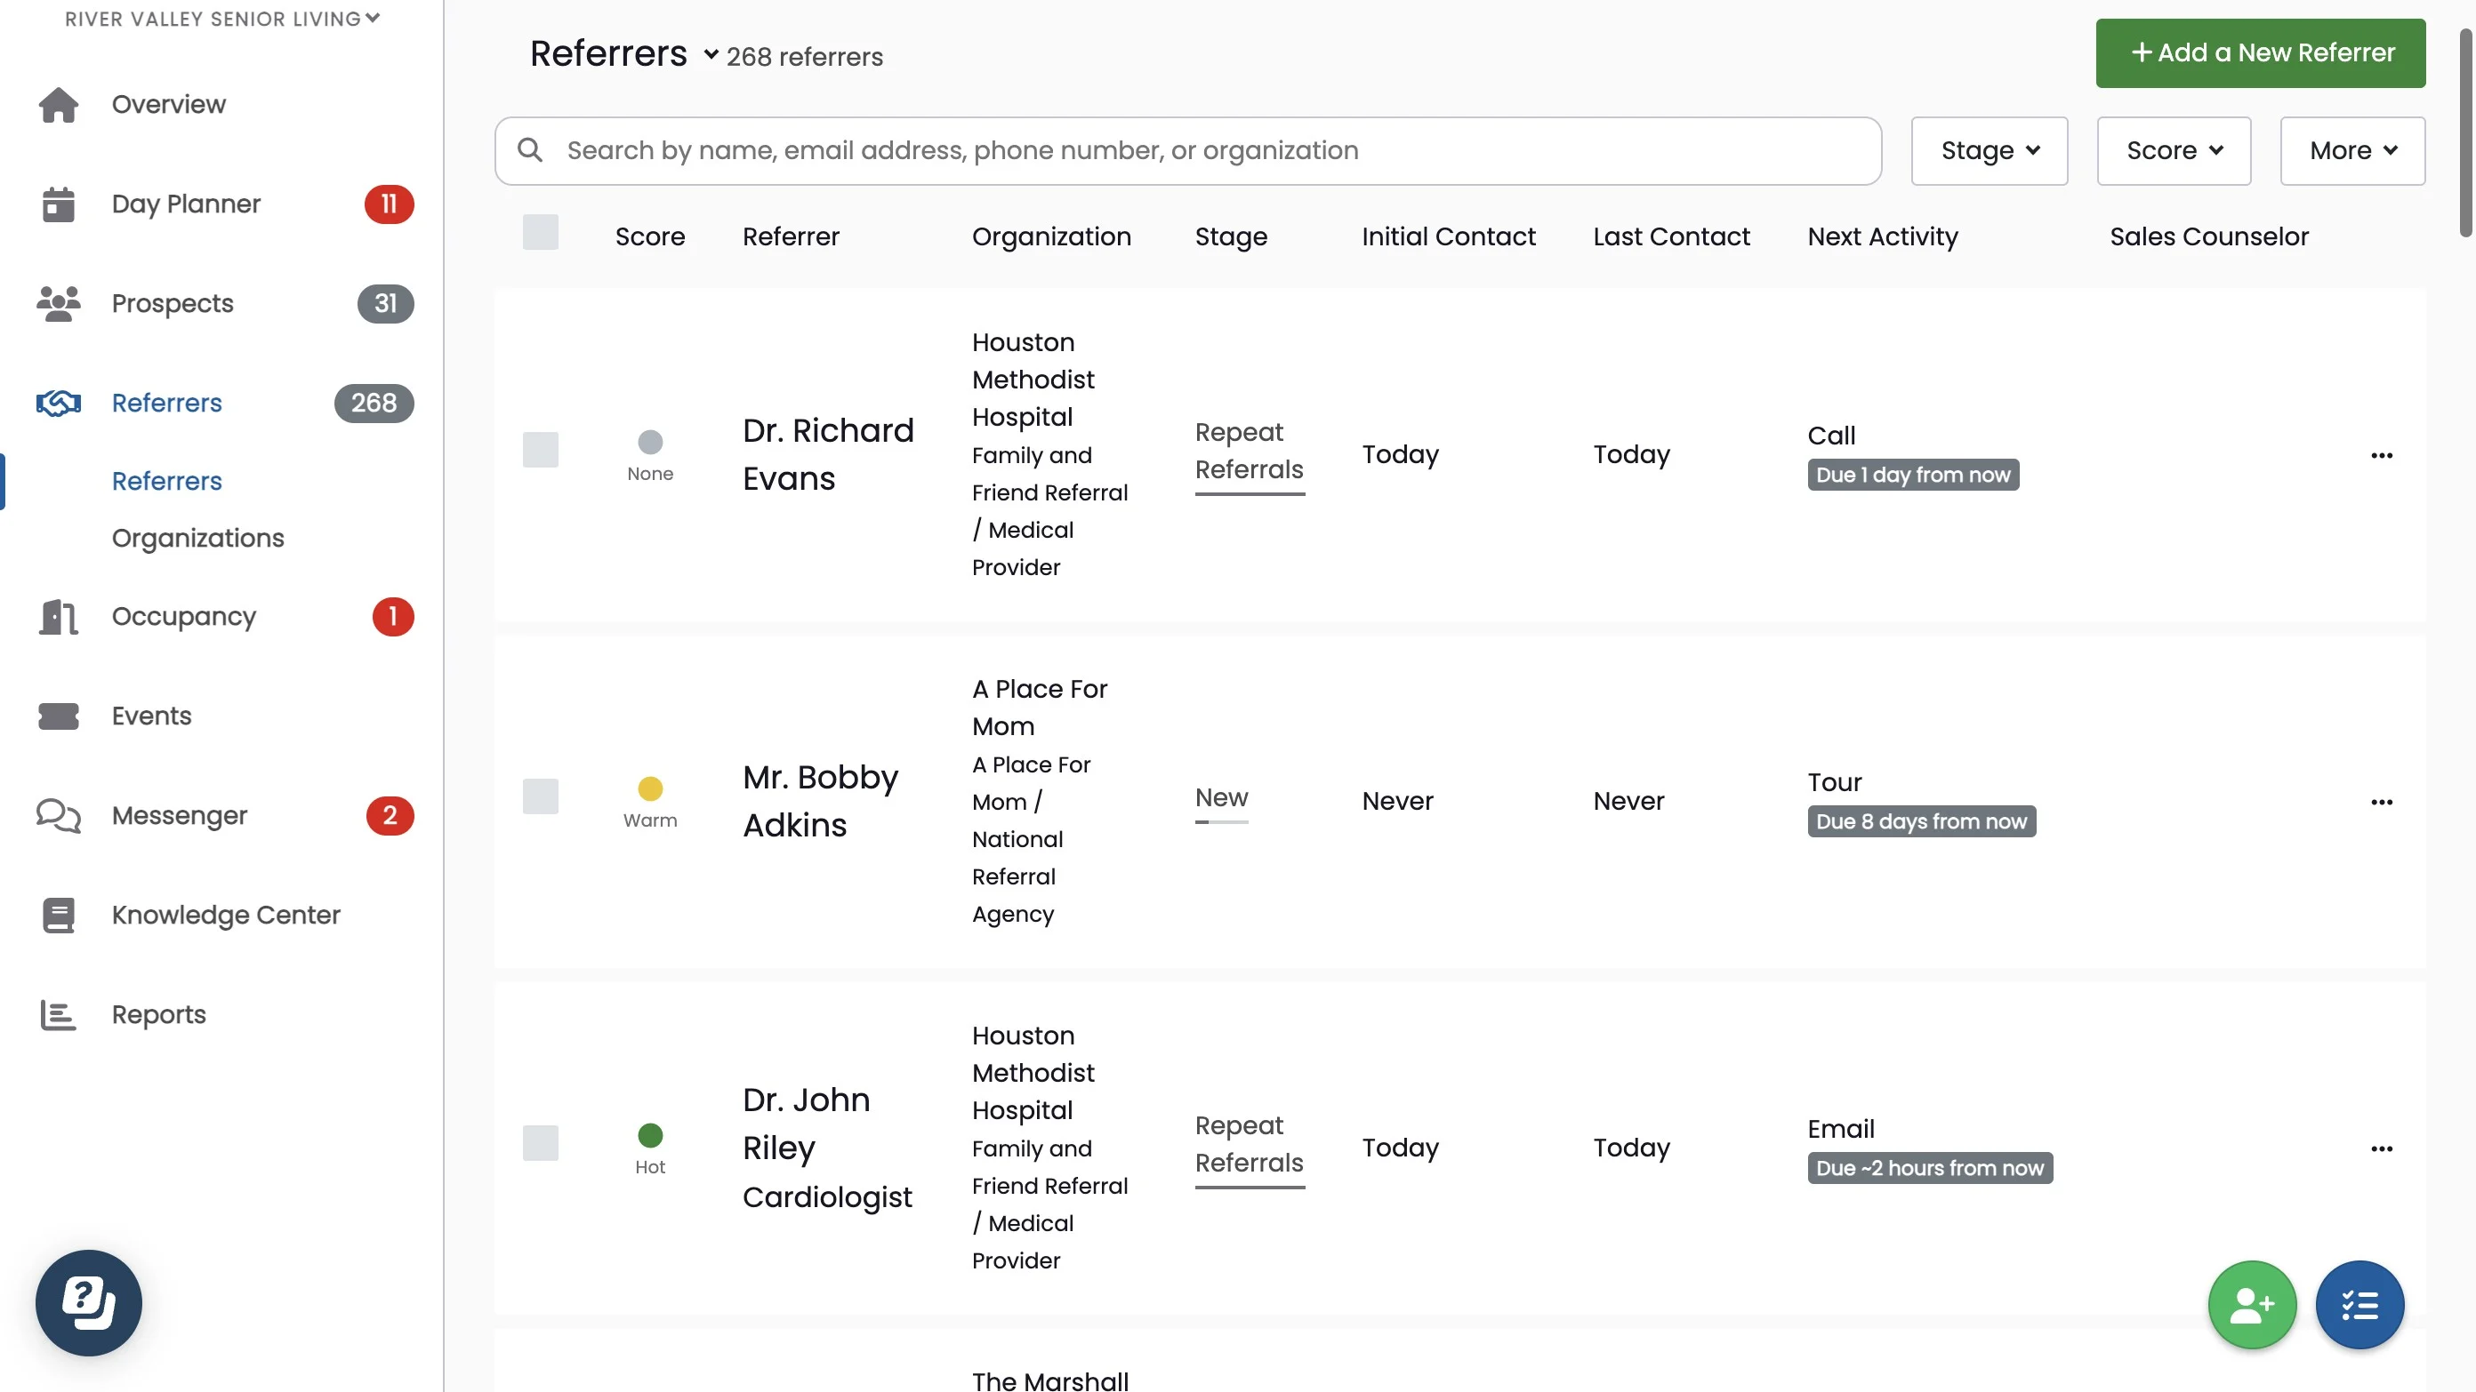The height and width of the screenshot is (1392, 2476).
Task: Open the Reports chart icon
Action: click(58, 1015)
